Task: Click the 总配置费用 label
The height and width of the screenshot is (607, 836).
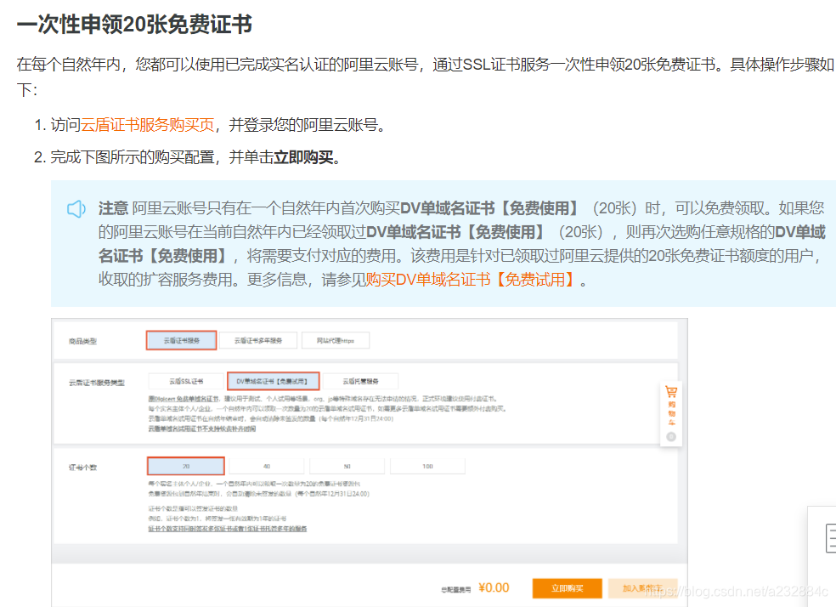Action: 456,589
